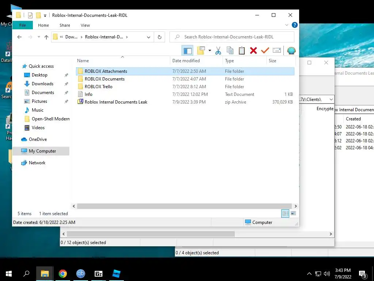Open Google Chrome from the taskbar
This screenshot has width=374, height=281.
pyautogui.click(x=63, y=274)
